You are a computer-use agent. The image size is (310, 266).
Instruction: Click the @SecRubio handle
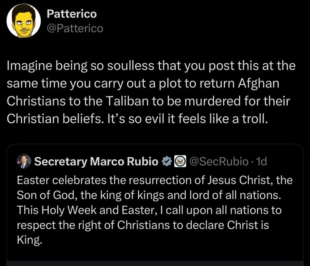218,161
